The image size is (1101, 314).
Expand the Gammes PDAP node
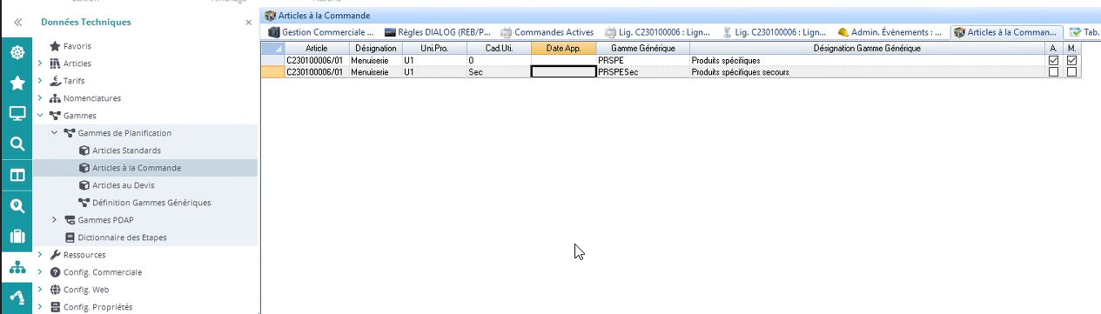point(54,220)
